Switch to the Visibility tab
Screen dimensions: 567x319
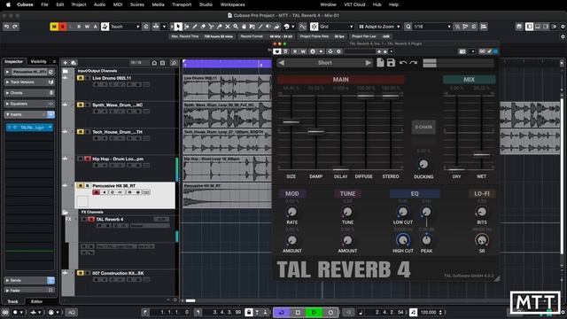[x=38, y=61]
